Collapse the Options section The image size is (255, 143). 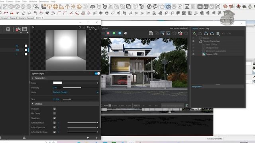(x=32, y=104)
